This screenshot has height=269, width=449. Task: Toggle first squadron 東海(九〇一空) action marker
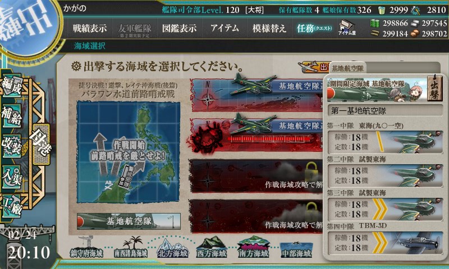click(380, 142)
